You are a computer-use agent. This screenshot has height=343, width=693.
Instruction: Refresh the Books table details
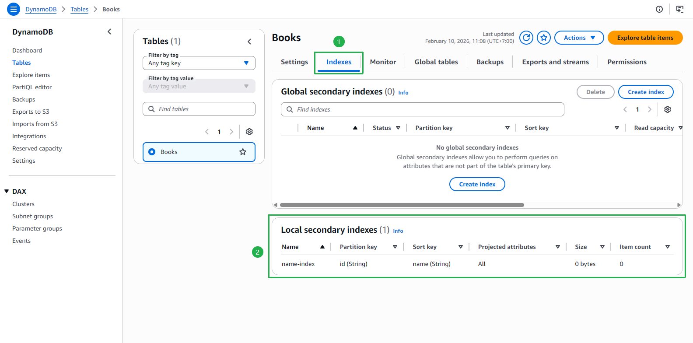[x=526, y=38]
